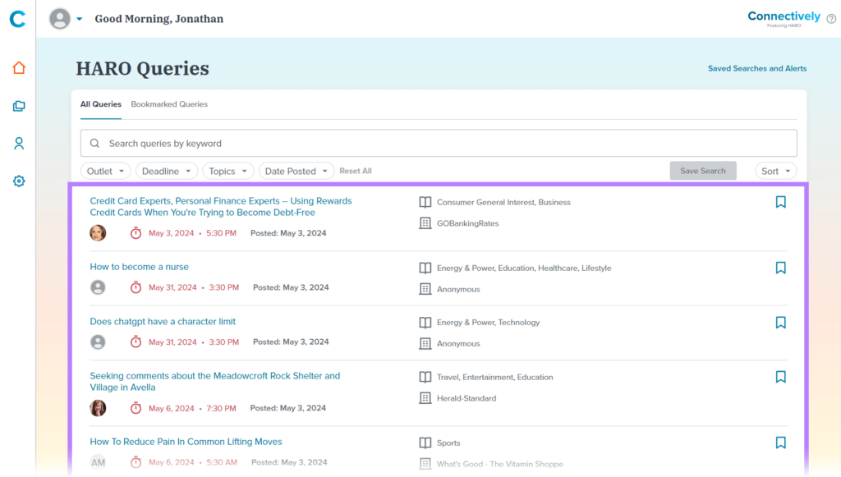Viewport: 841px width, 477px height.
Task: Click journalist photo on Meadowcroft query
Action: 98,408
